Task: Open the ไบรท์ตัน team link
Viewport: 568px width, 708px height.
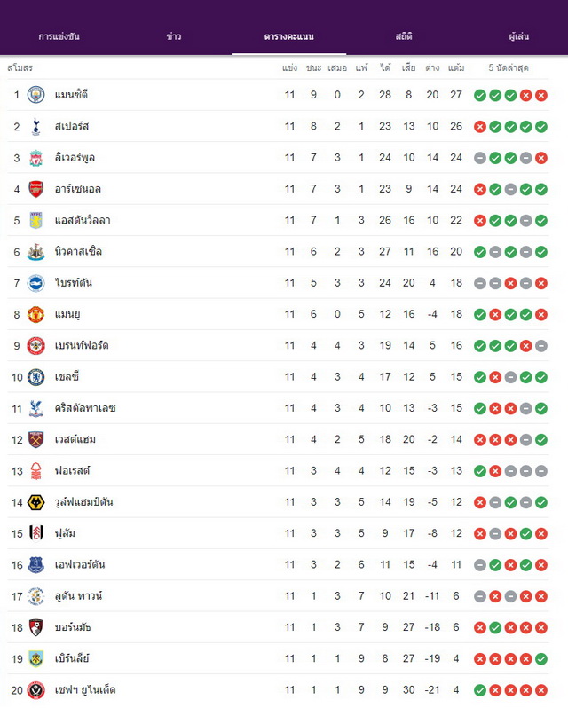Action: tap(74, 283)
